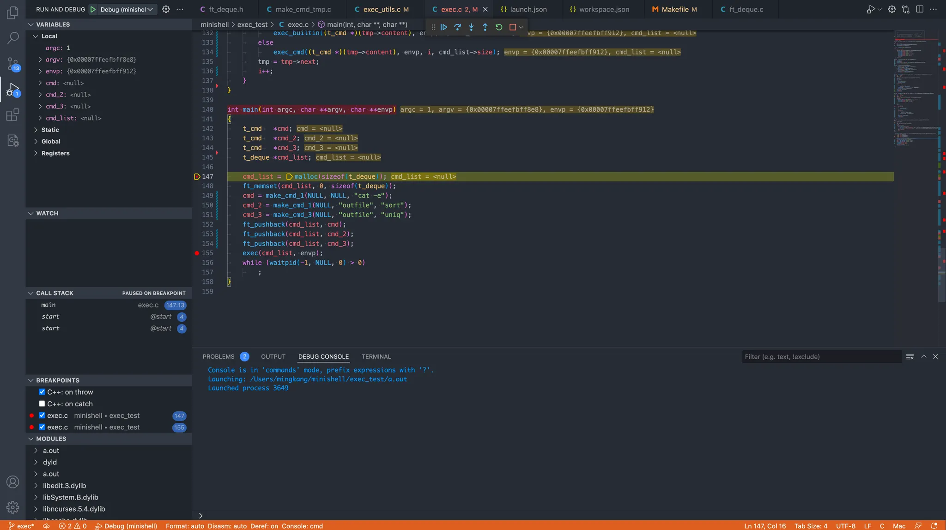Click the debug Continue button
The width and height of the screenshot is (946, 530).
pos(443,27)
